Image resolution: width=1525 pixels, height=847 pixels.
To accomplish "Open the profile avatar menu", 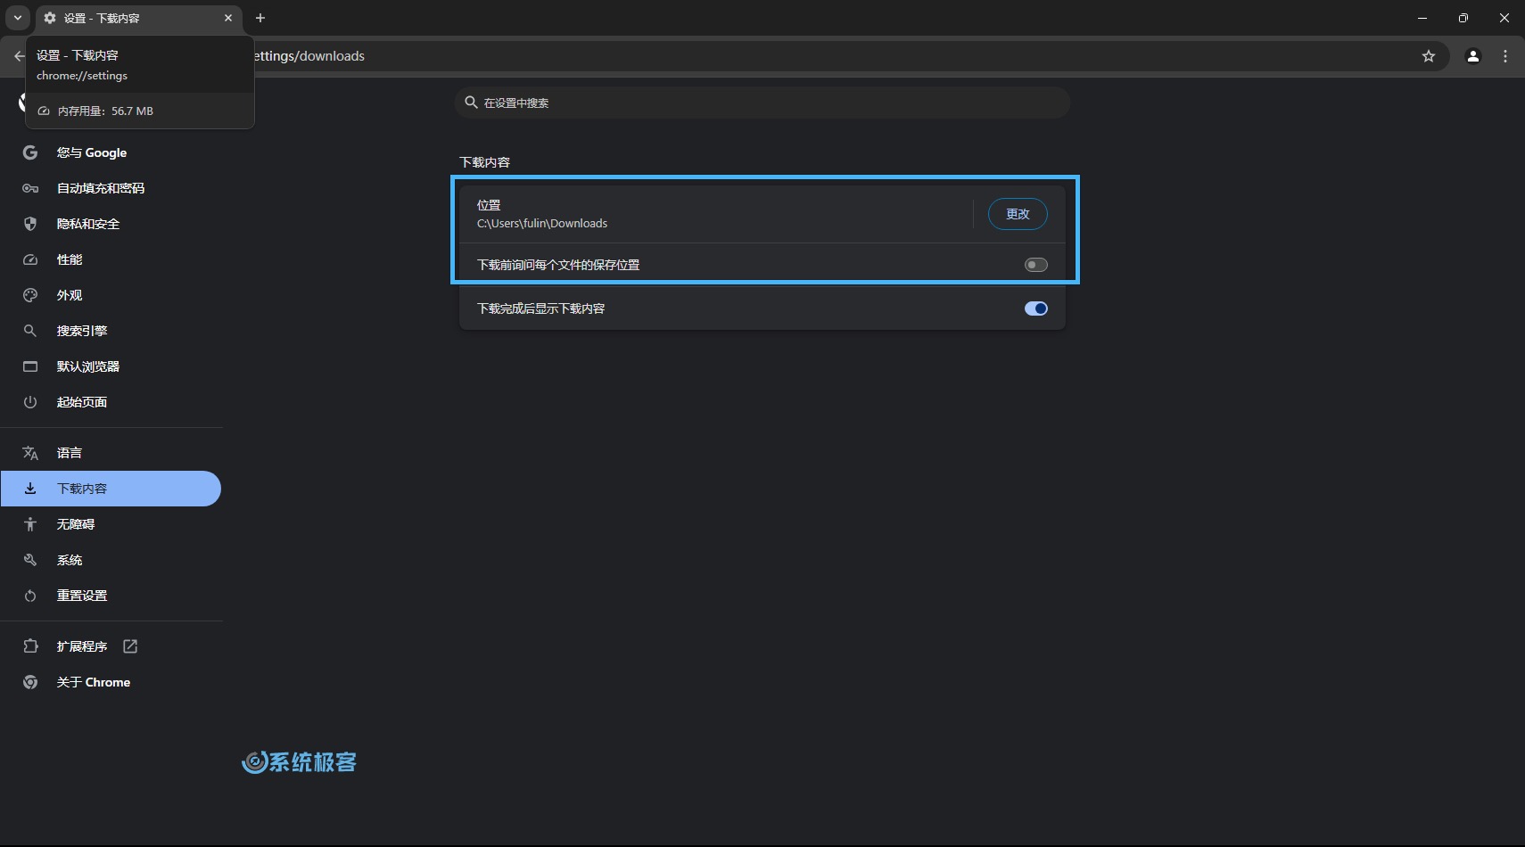I will click(1473, 56).
